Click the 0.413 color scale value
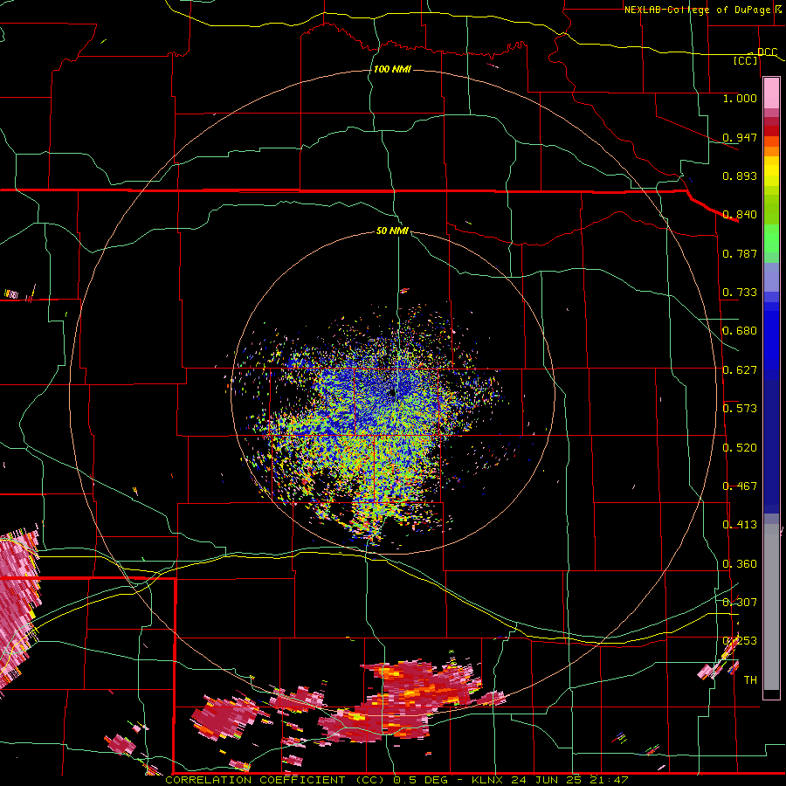 coord(740,525)
